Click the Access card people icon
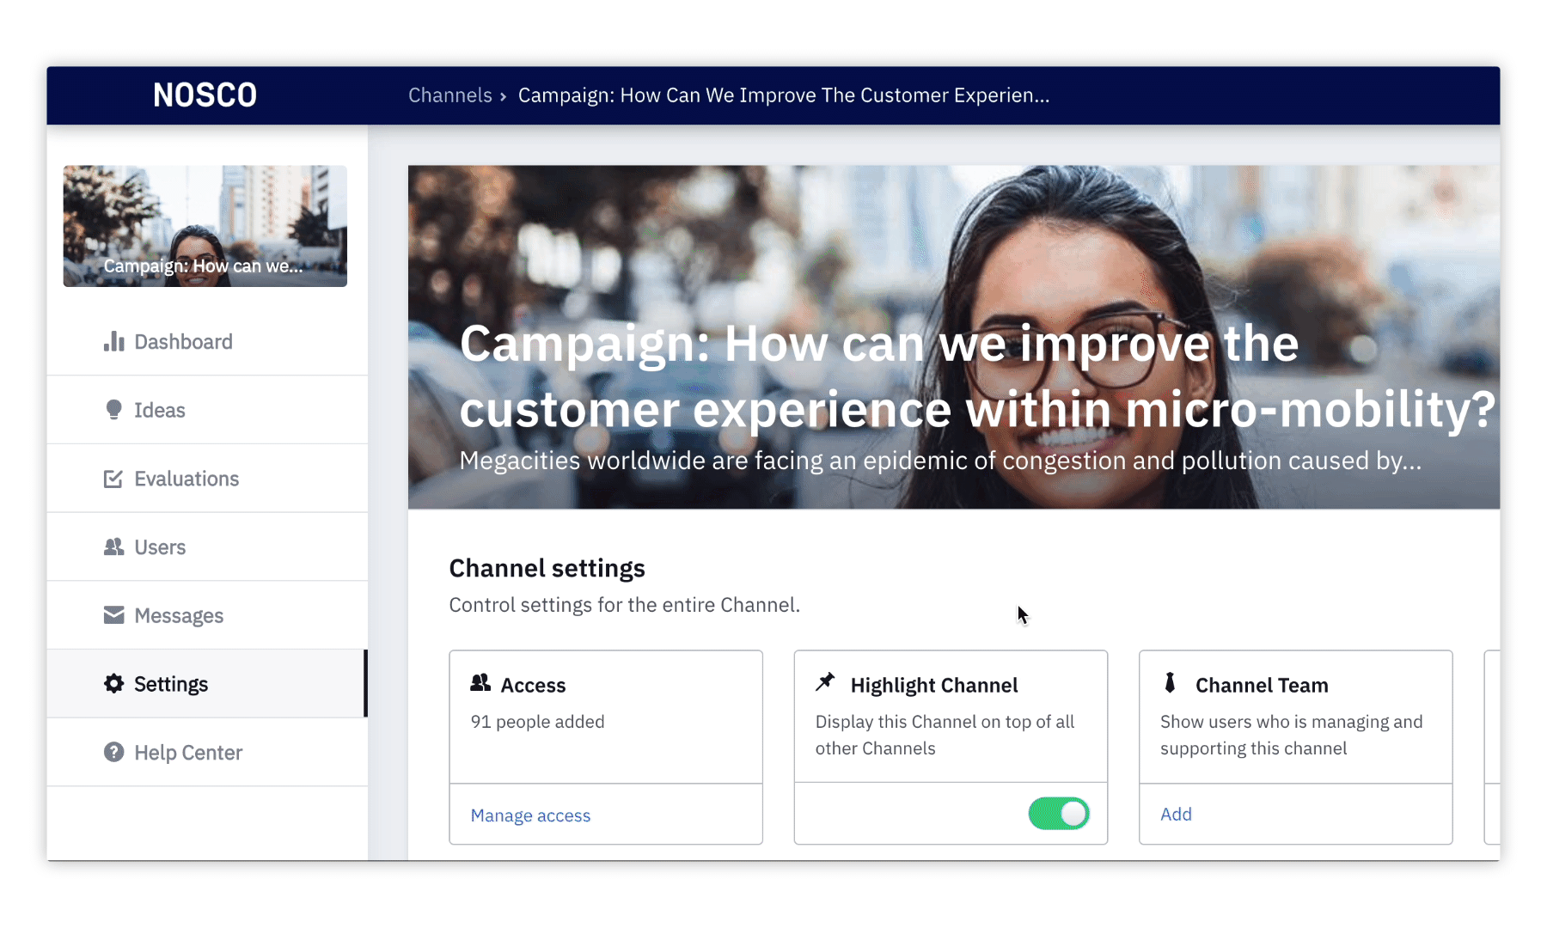The image size is (1547, 928). pyautogui.click(x=480, y=683)
